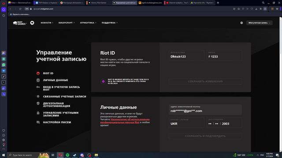Image resolution: width=282 pixels, height=158 pixels.
Task: Click the lock icon for account management
Action: pos(38,113)
